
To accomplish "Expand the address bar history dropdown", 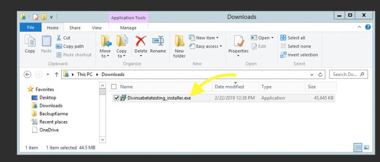I will (312, 75).
